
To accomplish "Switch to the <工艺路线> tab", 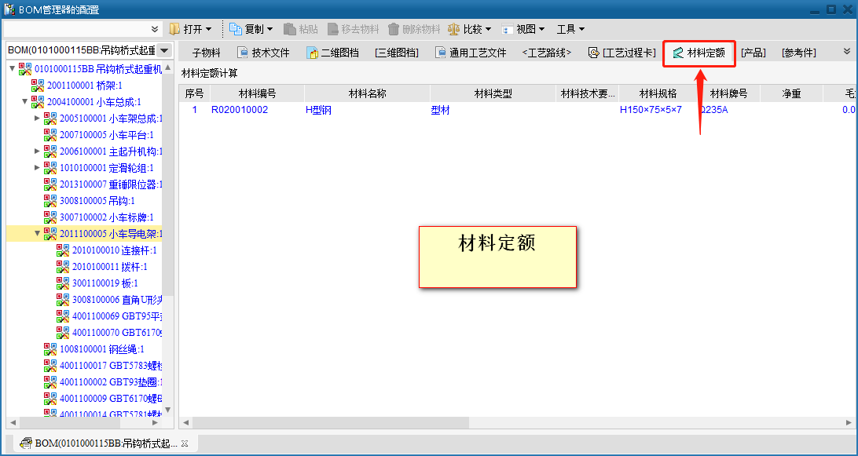I will 547,53.
